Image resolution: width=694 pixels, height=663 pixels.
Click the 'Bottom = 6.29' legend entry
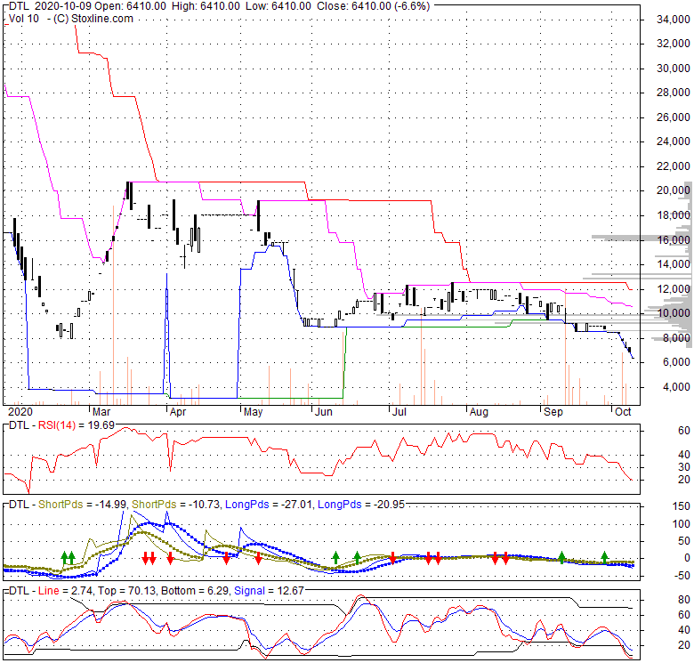(x=195, y=591)
